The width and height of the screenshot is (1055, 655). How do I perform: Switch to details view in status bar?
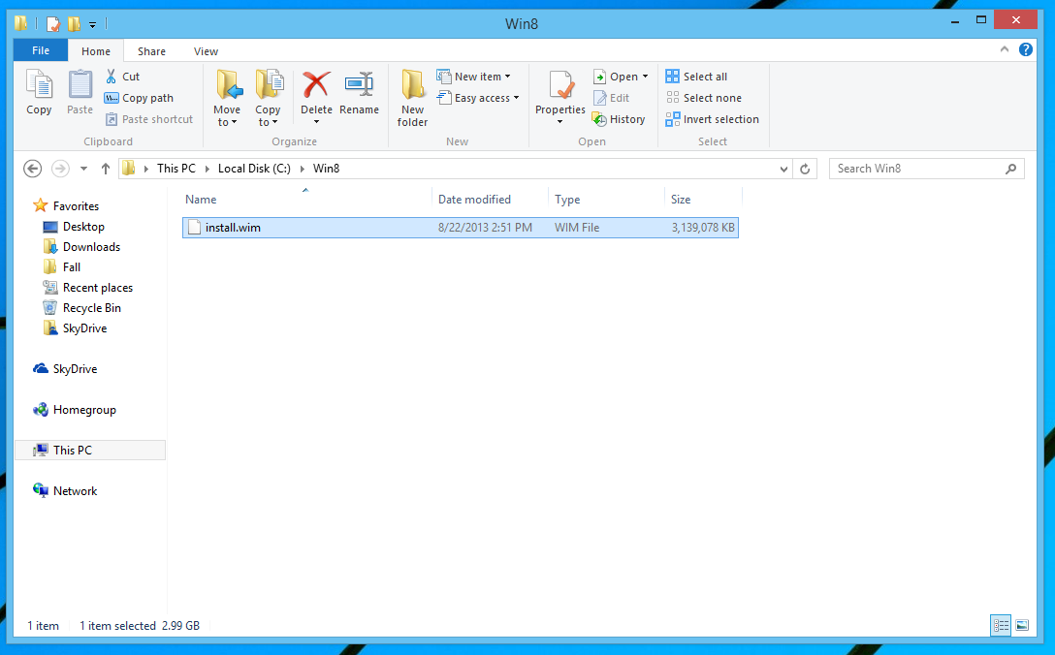click(1001, 626)
